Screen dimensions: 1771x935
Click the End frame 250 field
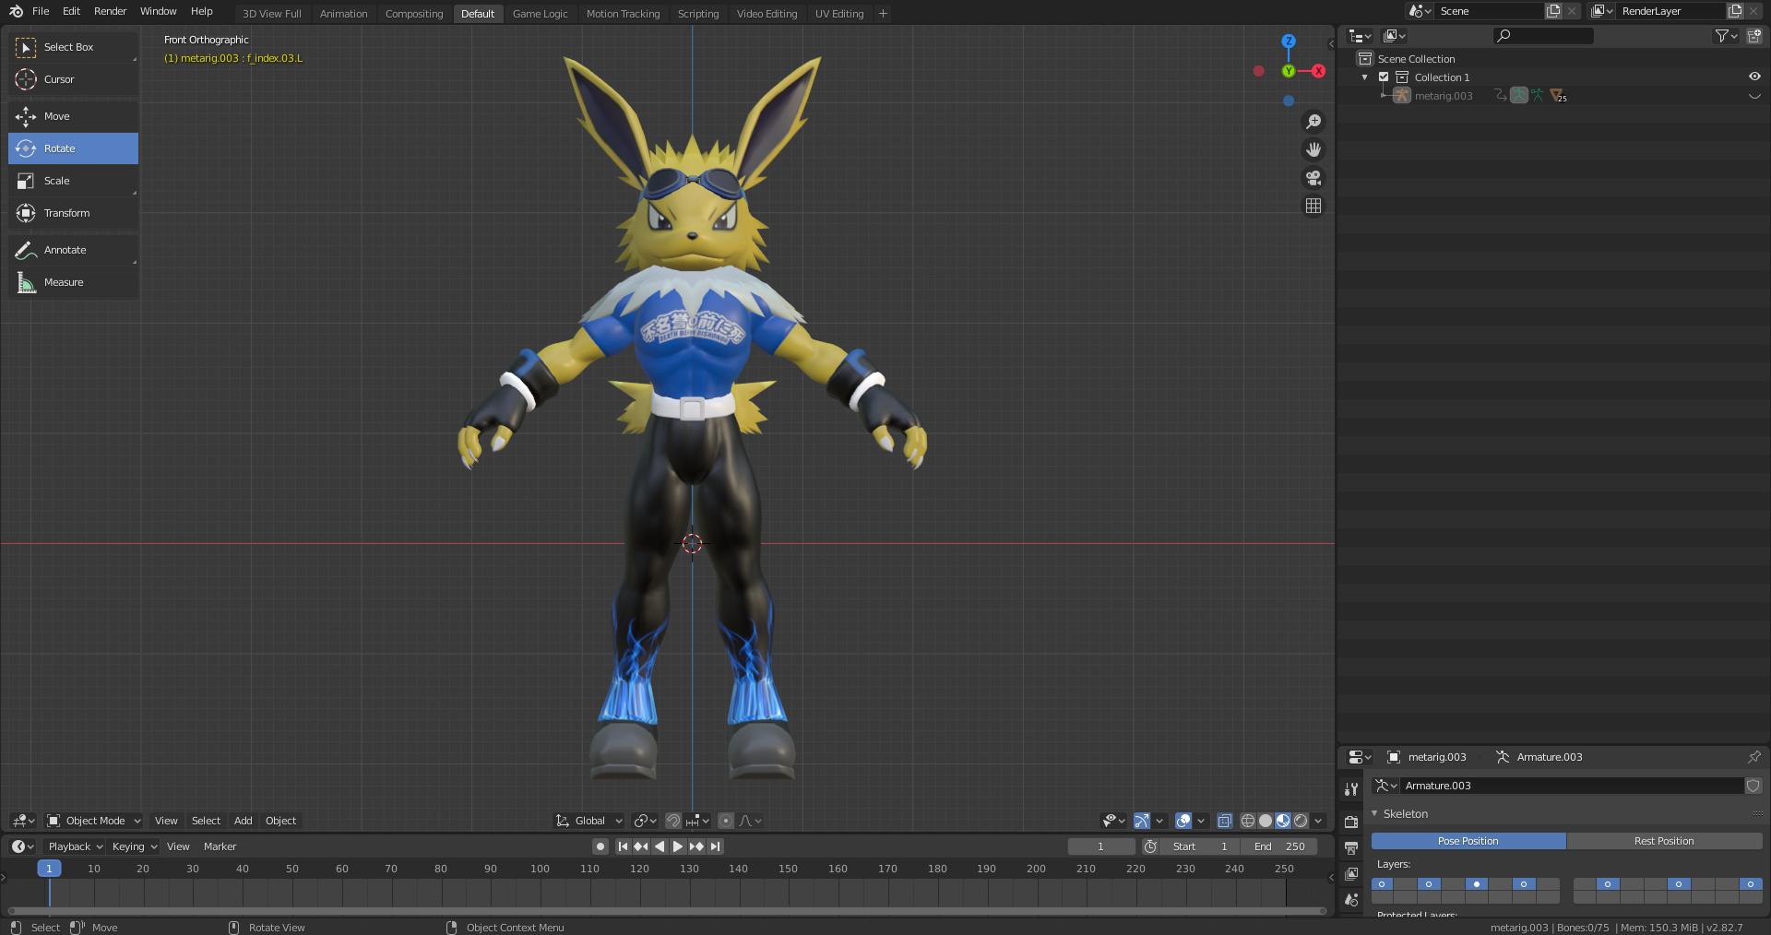(x=1279, y=846)
